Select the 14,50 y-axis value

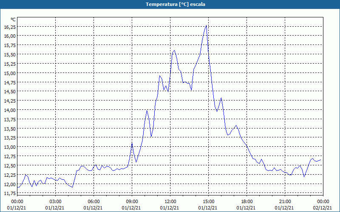(10, 92)
